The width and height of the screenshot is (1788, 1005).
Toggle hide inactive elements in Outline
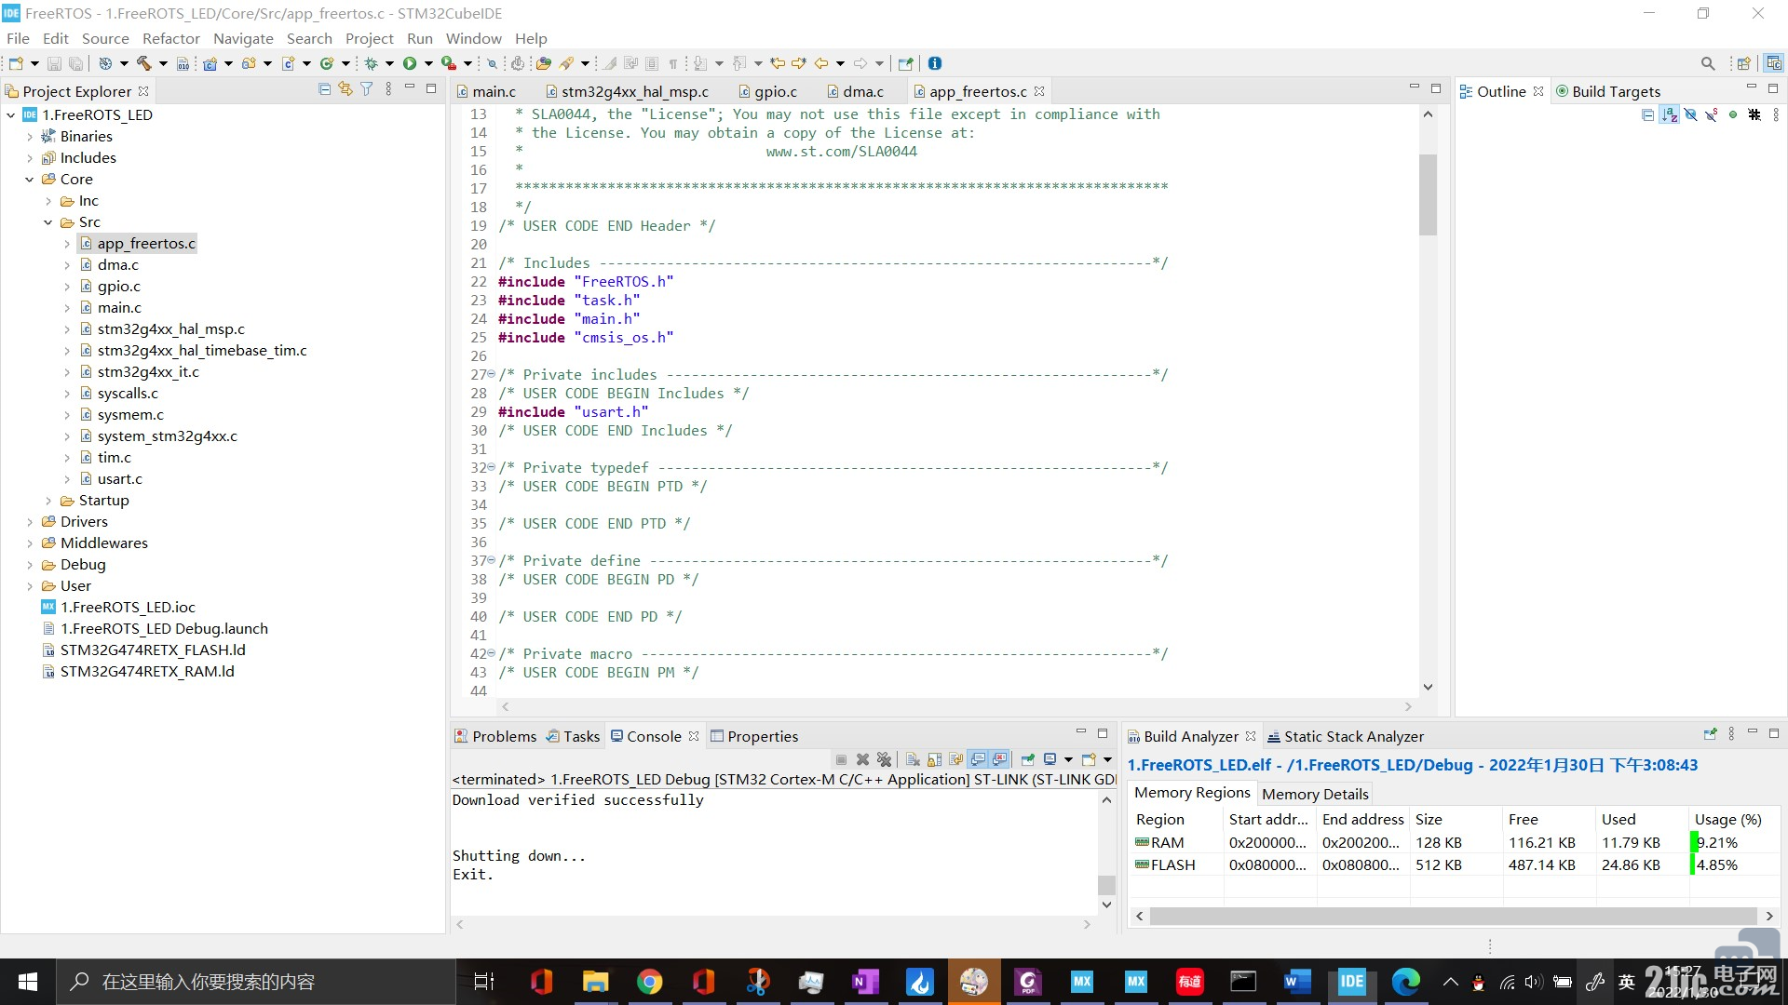(x=1754, y=115)
